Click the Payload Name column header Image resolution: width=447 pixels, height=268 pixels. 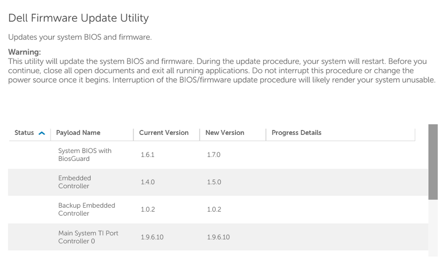(78, 133)
